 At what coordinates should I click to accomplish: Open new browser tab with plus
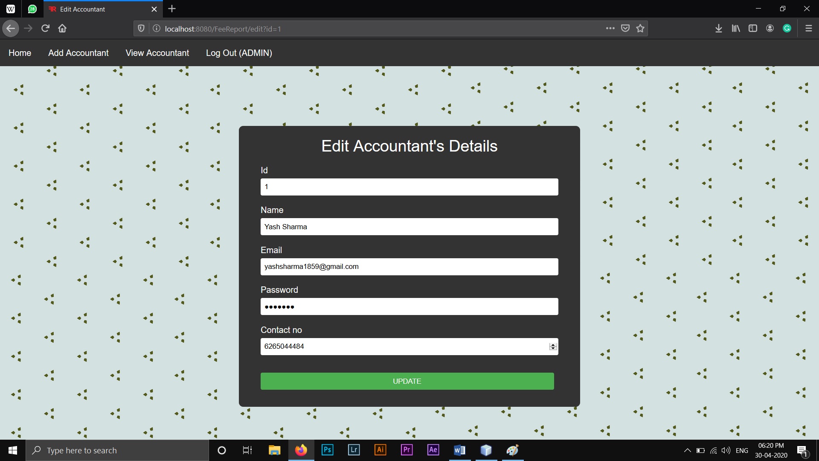point(172,9)
